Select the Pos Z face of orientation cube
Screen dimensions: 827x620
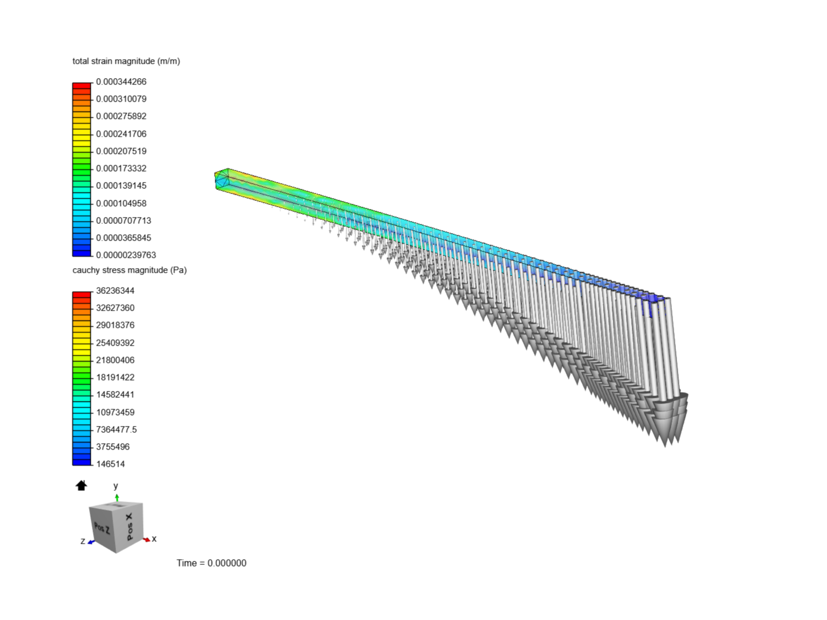102,528
